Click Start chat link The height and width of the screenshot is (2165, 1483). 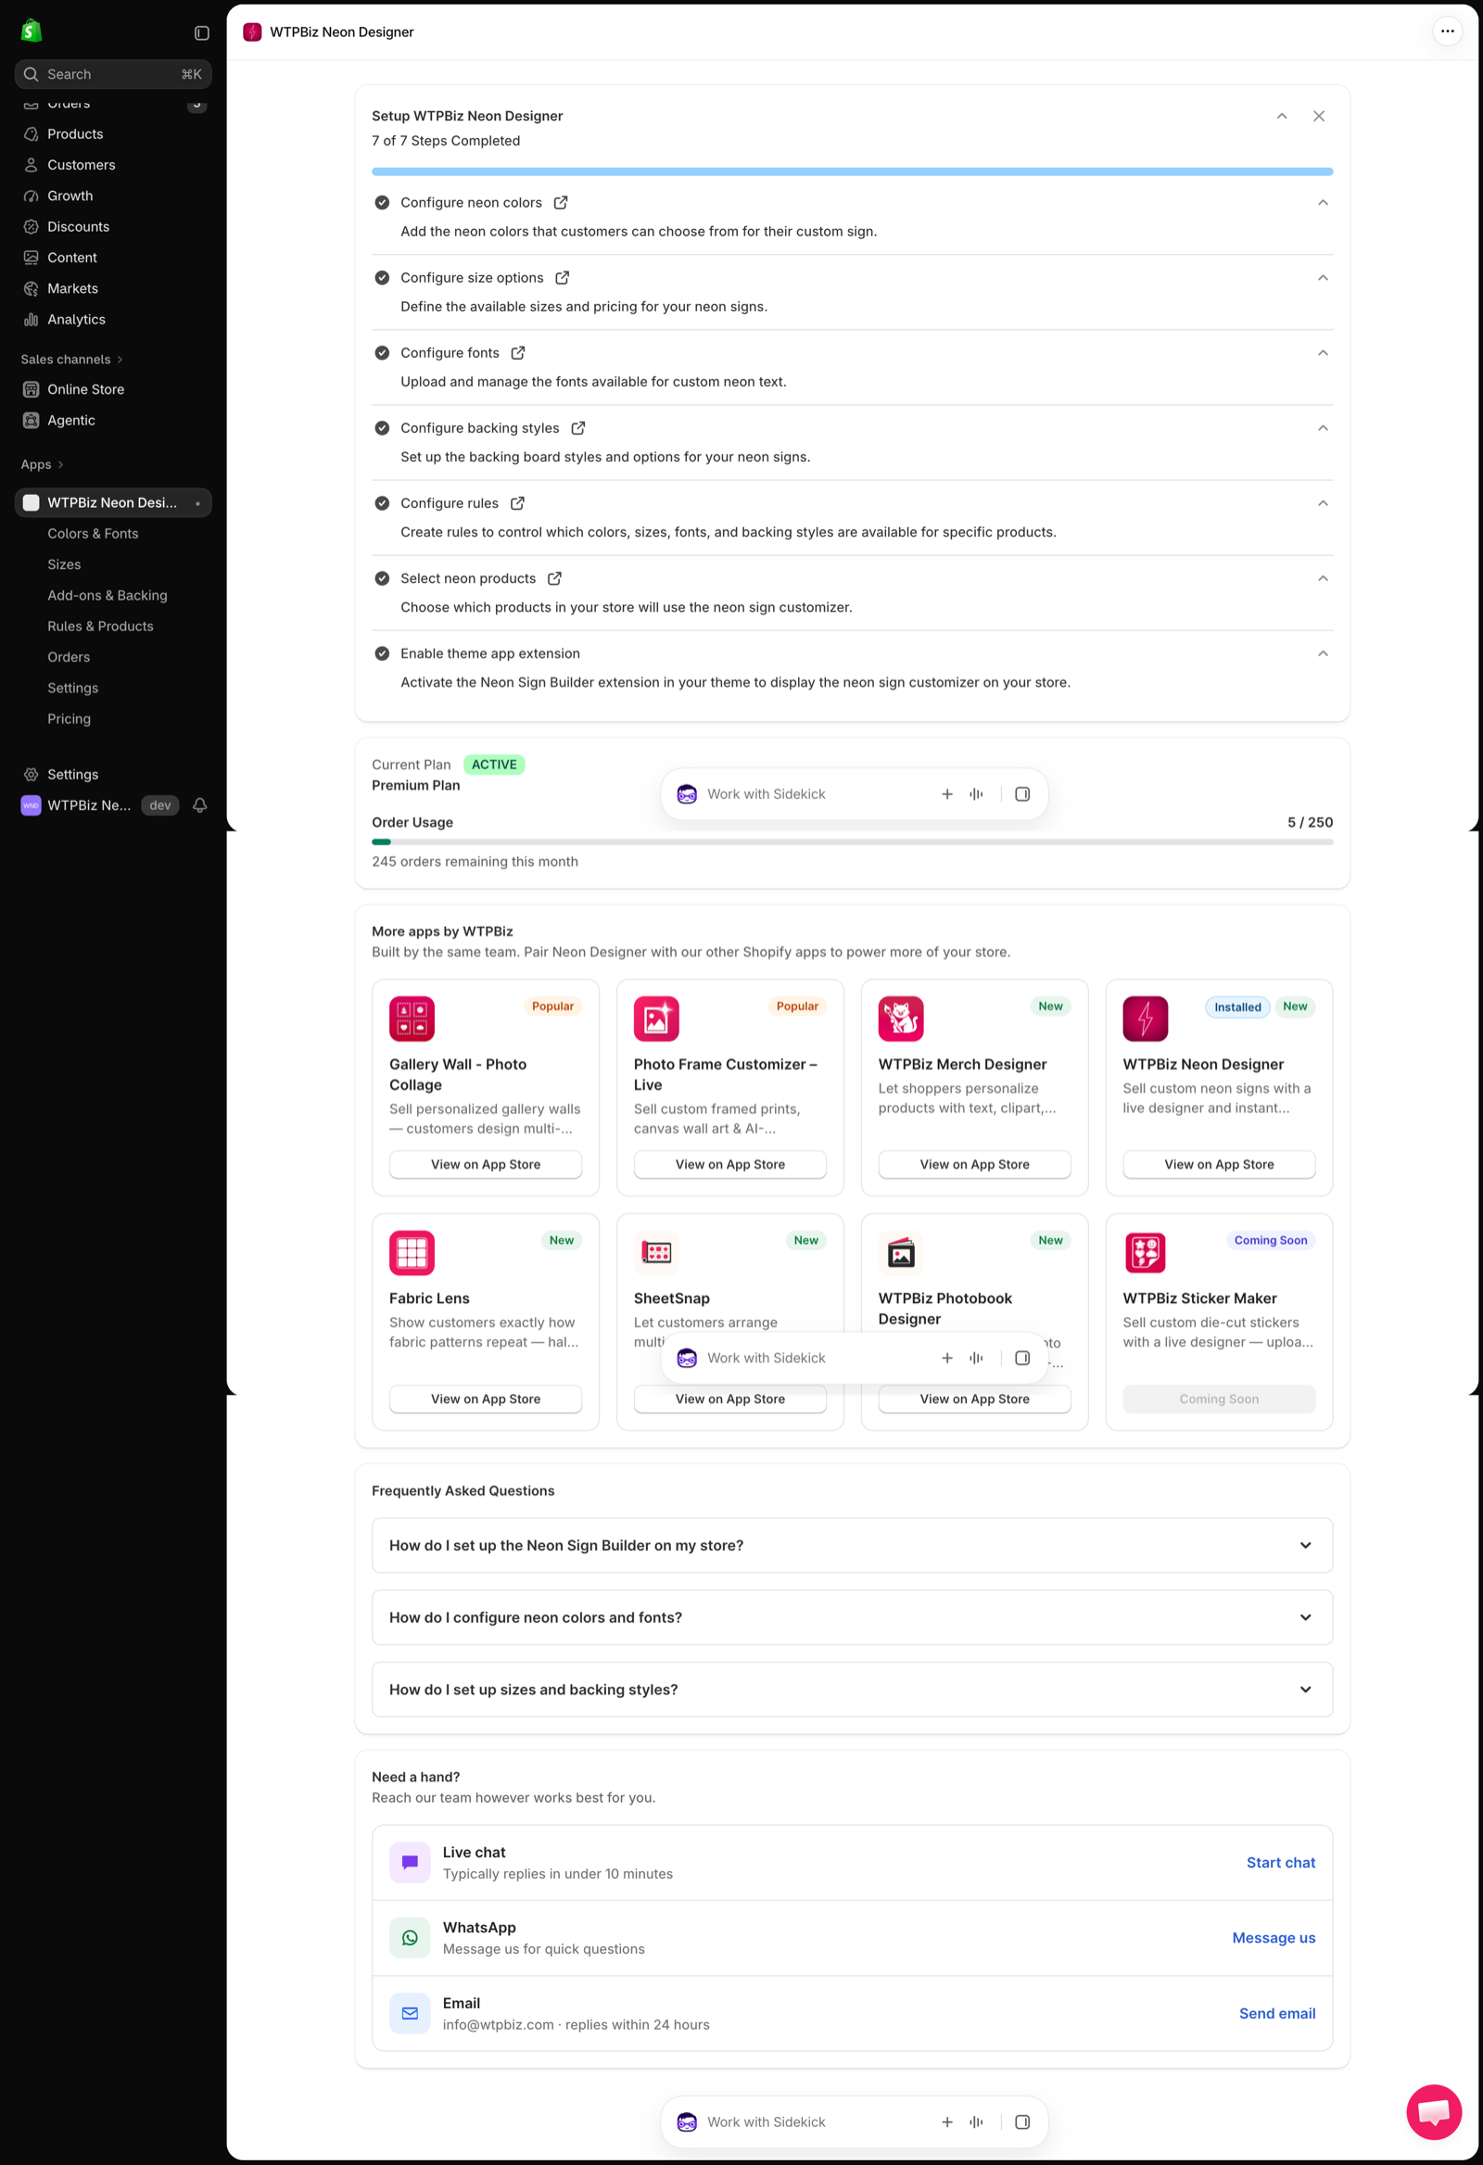tap(1280, 1862)
